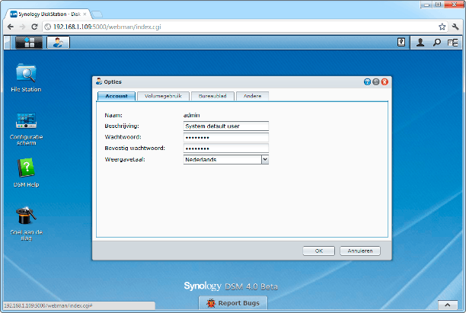Toggle the show desktop strip at taskbar left

click(x=8, y=43)
